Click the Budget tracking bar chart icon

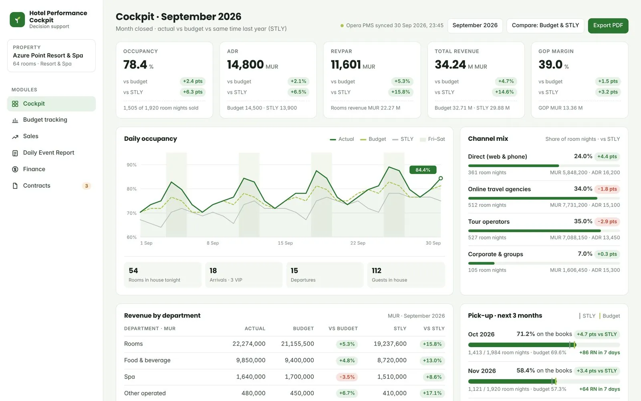pos(15,120)
